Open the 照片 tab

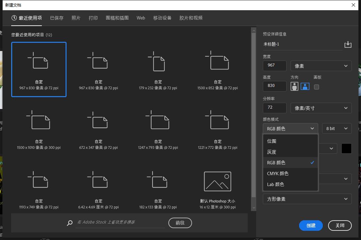[x=76, y=18]
